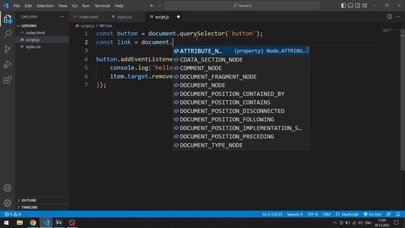Open the Extensions view
405x228 pixels.
(x=8, y=80)
